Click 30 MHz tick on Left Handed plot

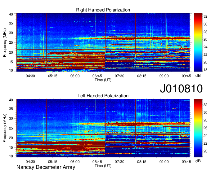click(11, 119)
